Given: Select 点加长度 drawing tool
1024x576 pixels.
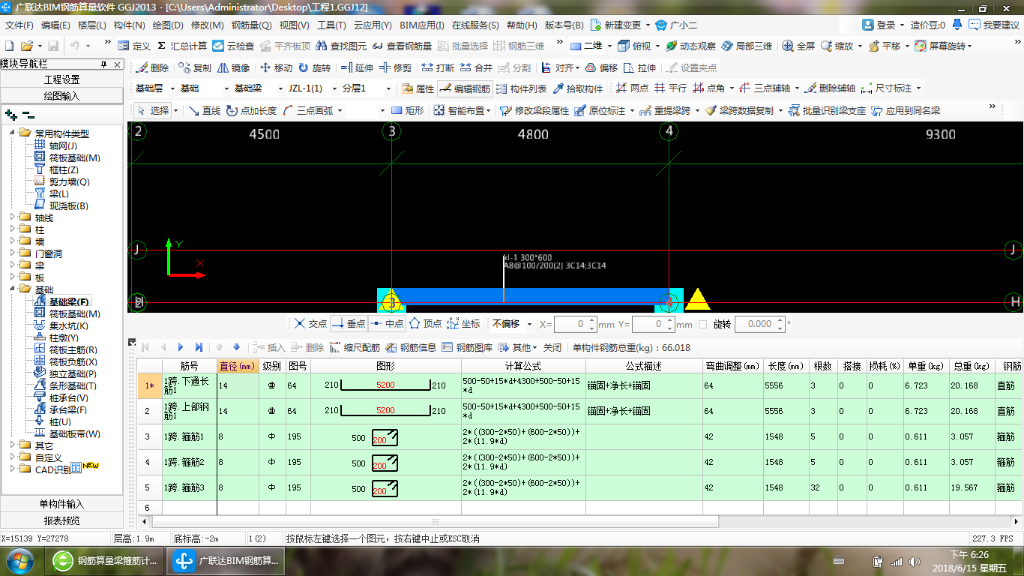Looking at the screenshot, I should (251, 110).
